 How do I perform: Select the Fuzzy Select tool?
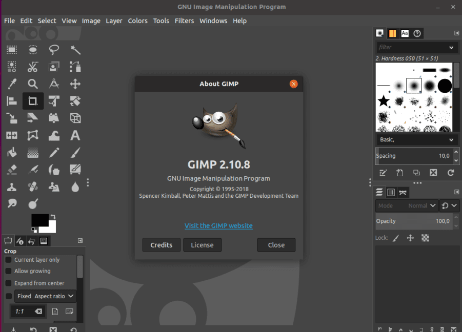tap(75, 50)
